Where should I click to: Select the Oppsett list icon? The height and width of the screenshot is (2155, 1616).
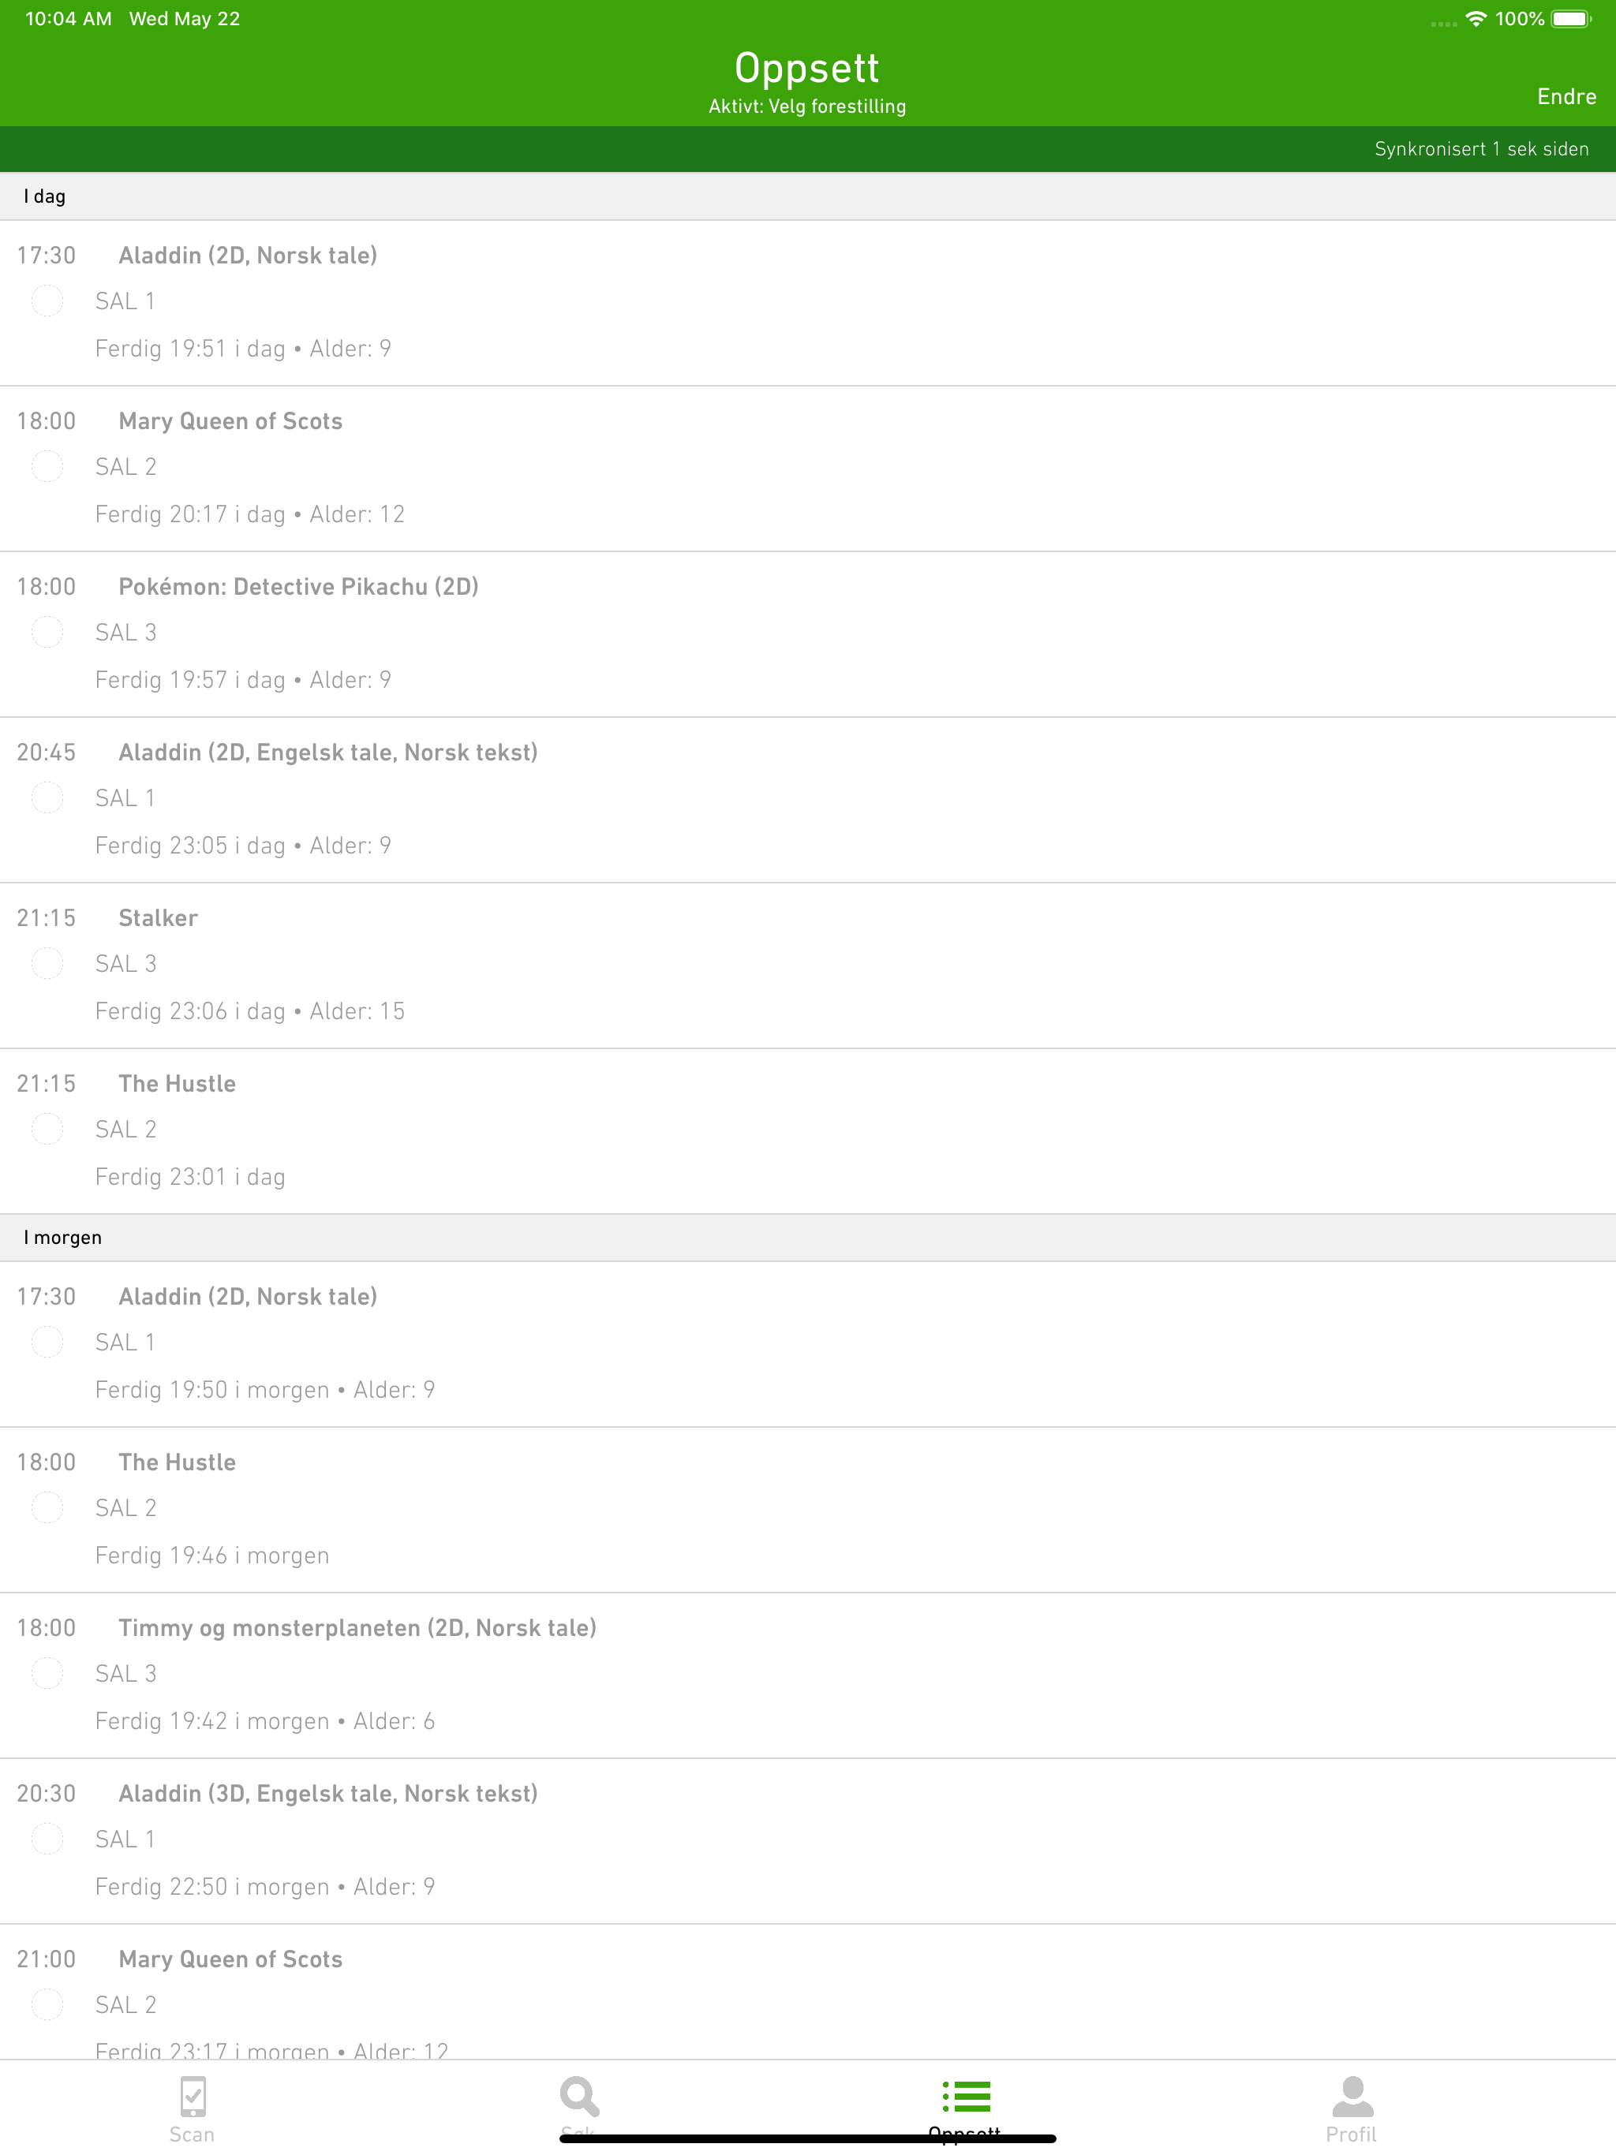tap(966, 2096)
